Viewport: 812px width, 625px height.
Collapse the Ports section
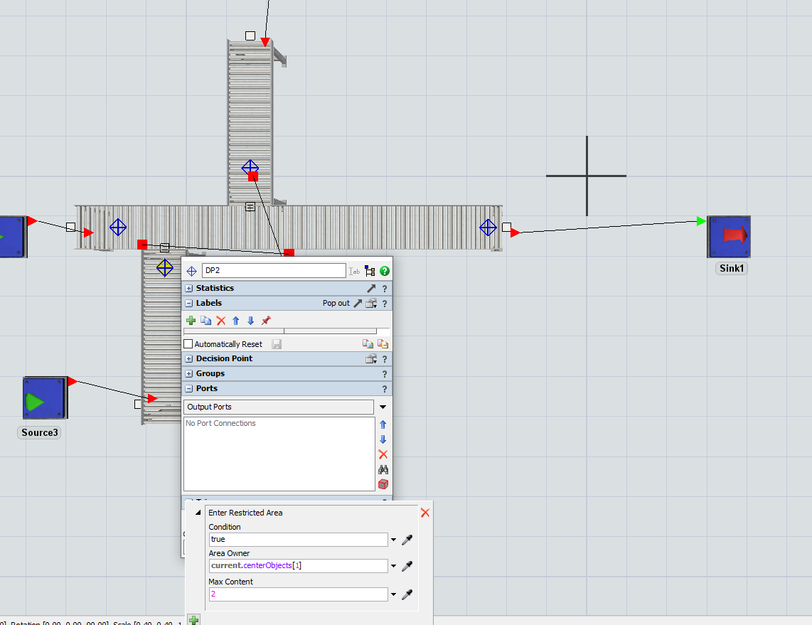[x=188, y=388]
